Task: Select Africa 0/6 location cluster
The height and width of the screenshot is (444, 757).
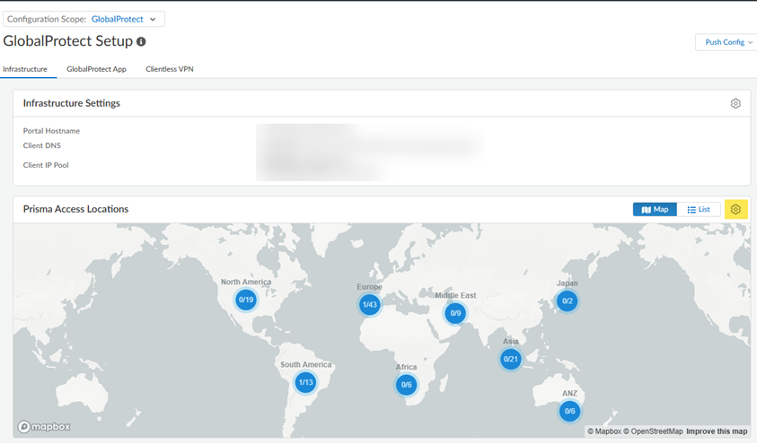Action: click(406, 385)
